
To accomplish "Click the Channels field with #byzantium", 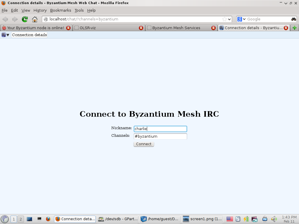I will (160, 136).
